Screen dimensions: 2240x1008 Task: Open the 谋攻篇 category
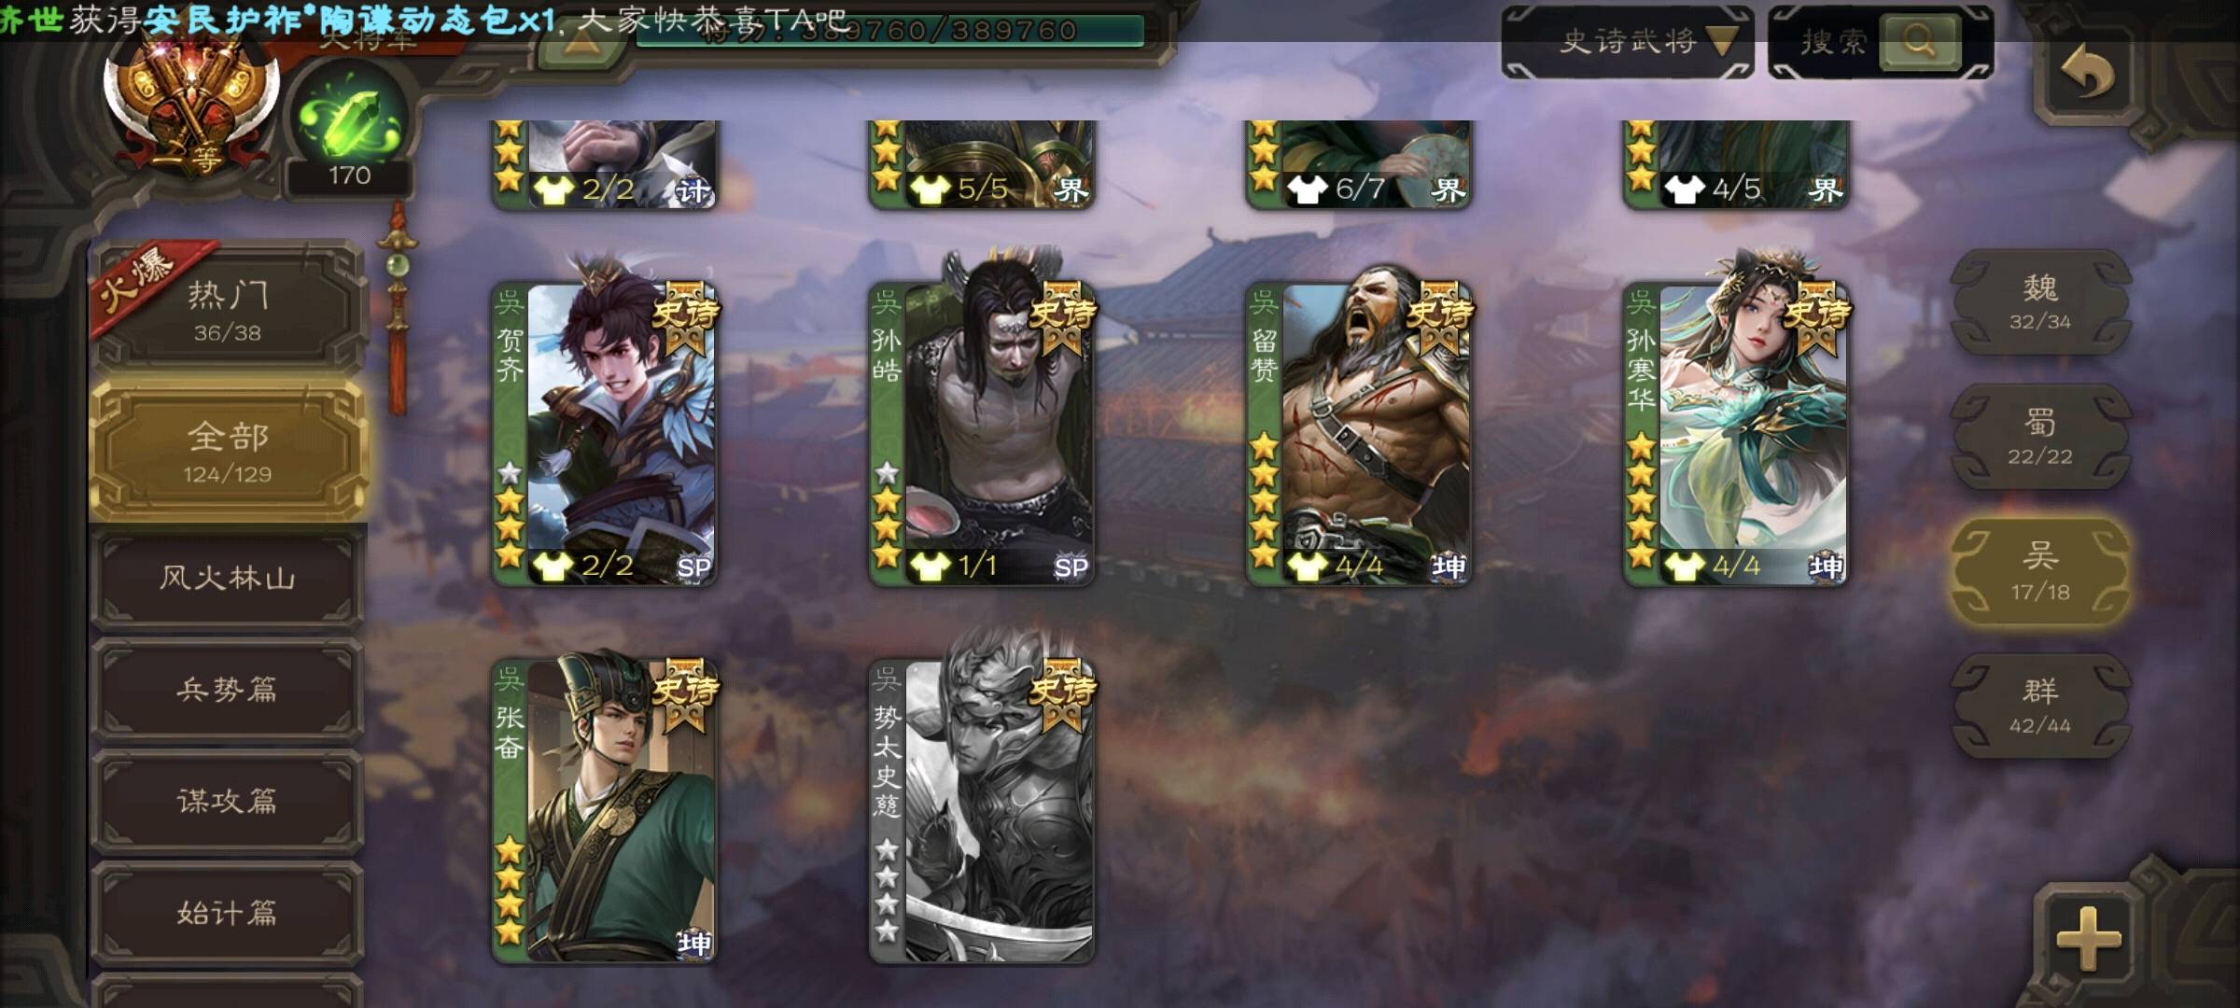[x=228, y=802]
